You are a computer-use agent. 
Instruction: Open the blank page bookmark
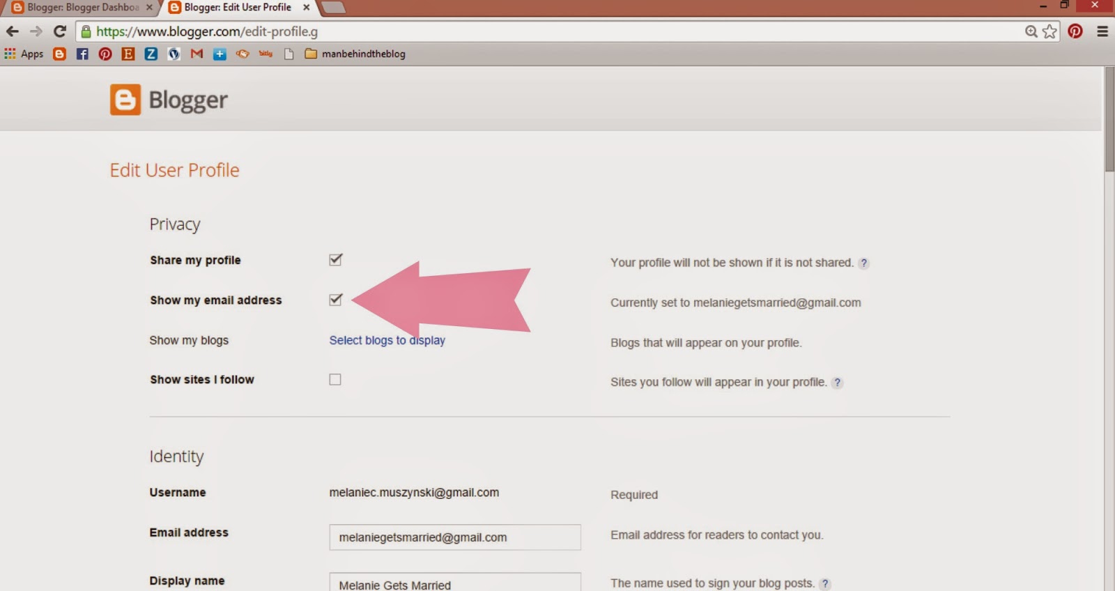point(289,54)
